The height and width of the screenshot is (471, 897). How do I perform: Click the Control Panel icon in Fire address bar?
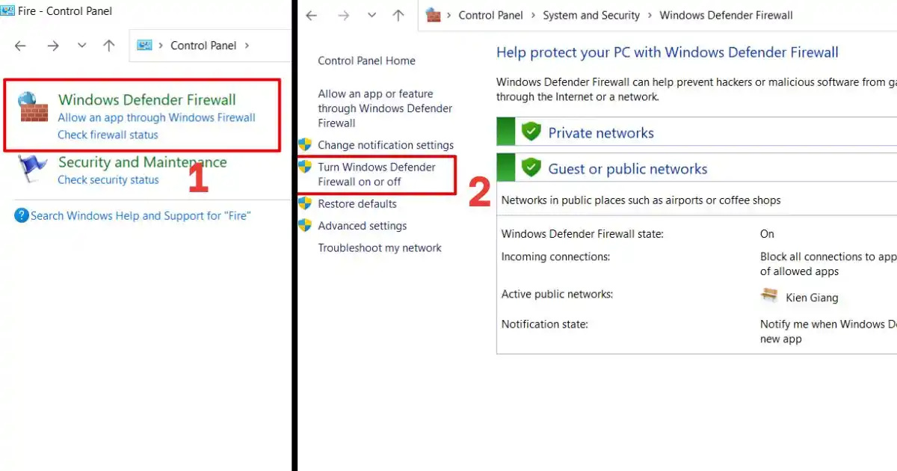click(x=144, y=46)
